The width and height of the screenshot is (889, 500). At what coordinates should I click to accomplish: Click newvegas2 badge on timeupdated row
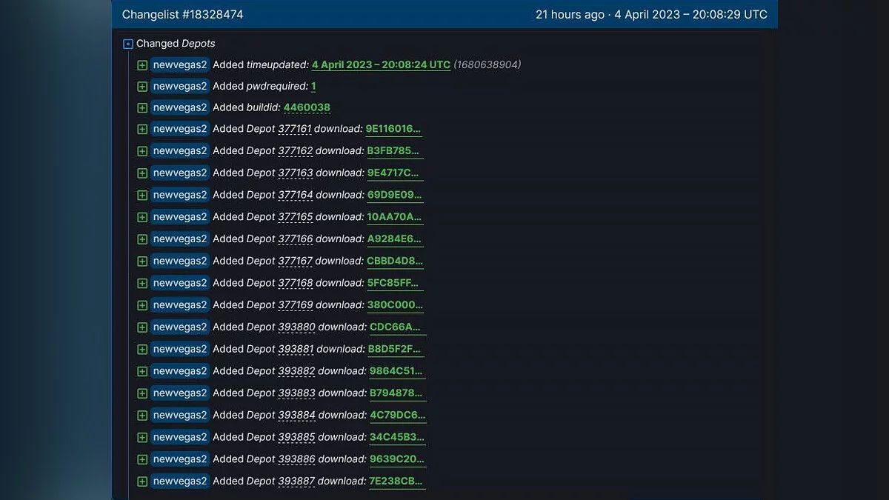pyautogui.click(x=180, y=64)
